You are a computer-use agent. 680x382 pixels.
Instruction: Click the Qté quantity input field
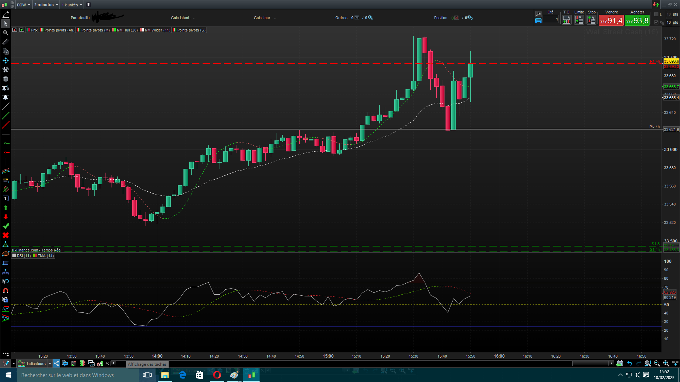[x=551, y=19]
